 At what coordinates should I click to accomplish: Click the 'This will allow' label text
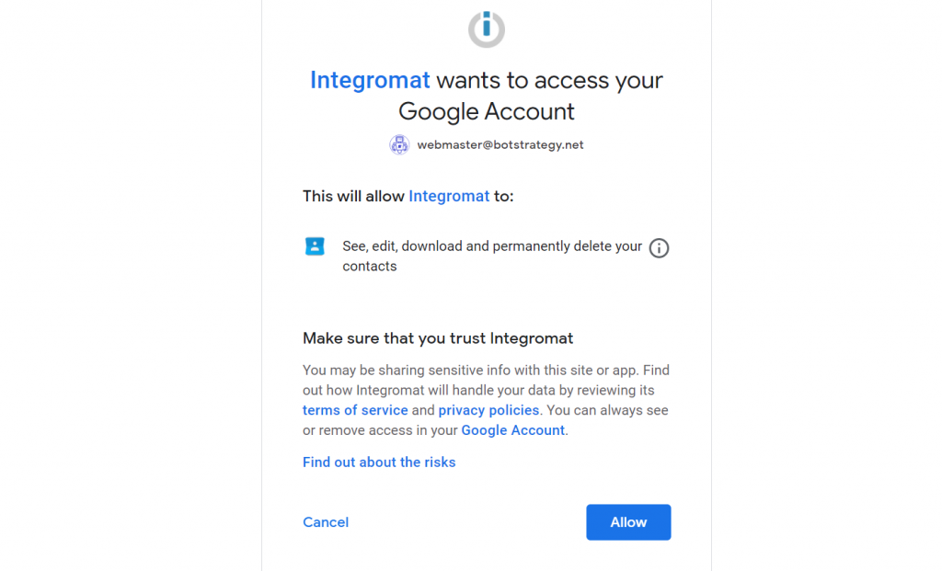[x=354, y=196]
